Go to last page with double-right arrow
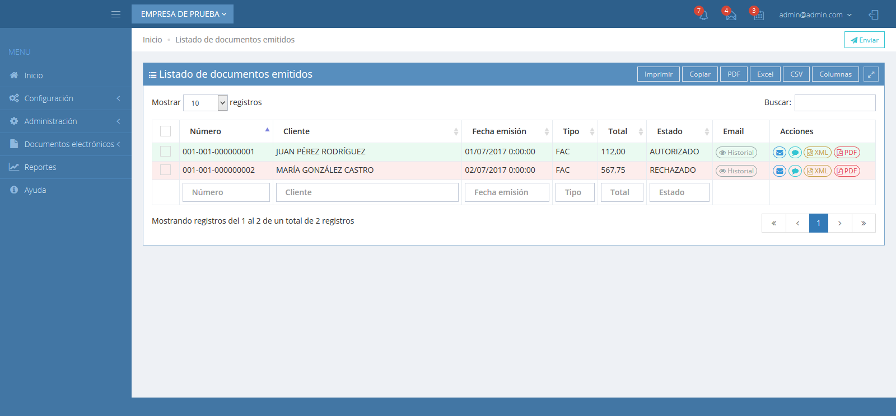Viewport: 896px width, 416px height. 864,223
